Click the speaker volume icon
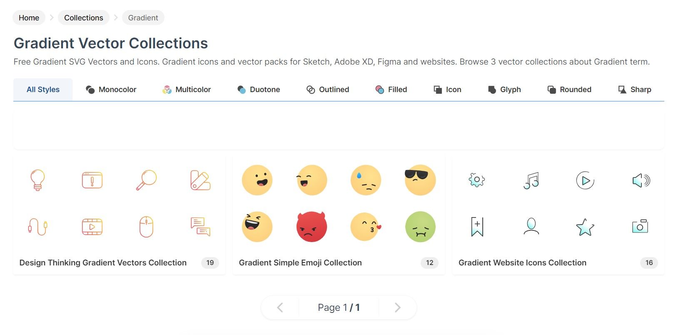 click(x=640, y=180)
